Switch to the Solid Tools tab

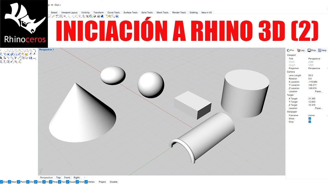(147, 13)
